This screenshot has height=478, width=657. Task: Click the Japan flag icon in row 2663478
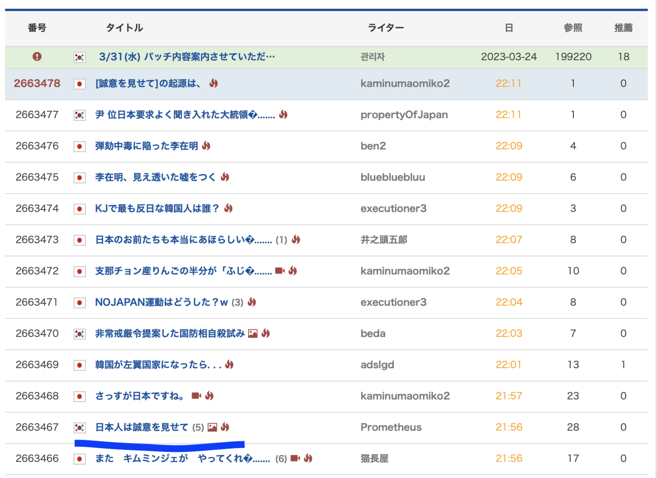[79, 84]
